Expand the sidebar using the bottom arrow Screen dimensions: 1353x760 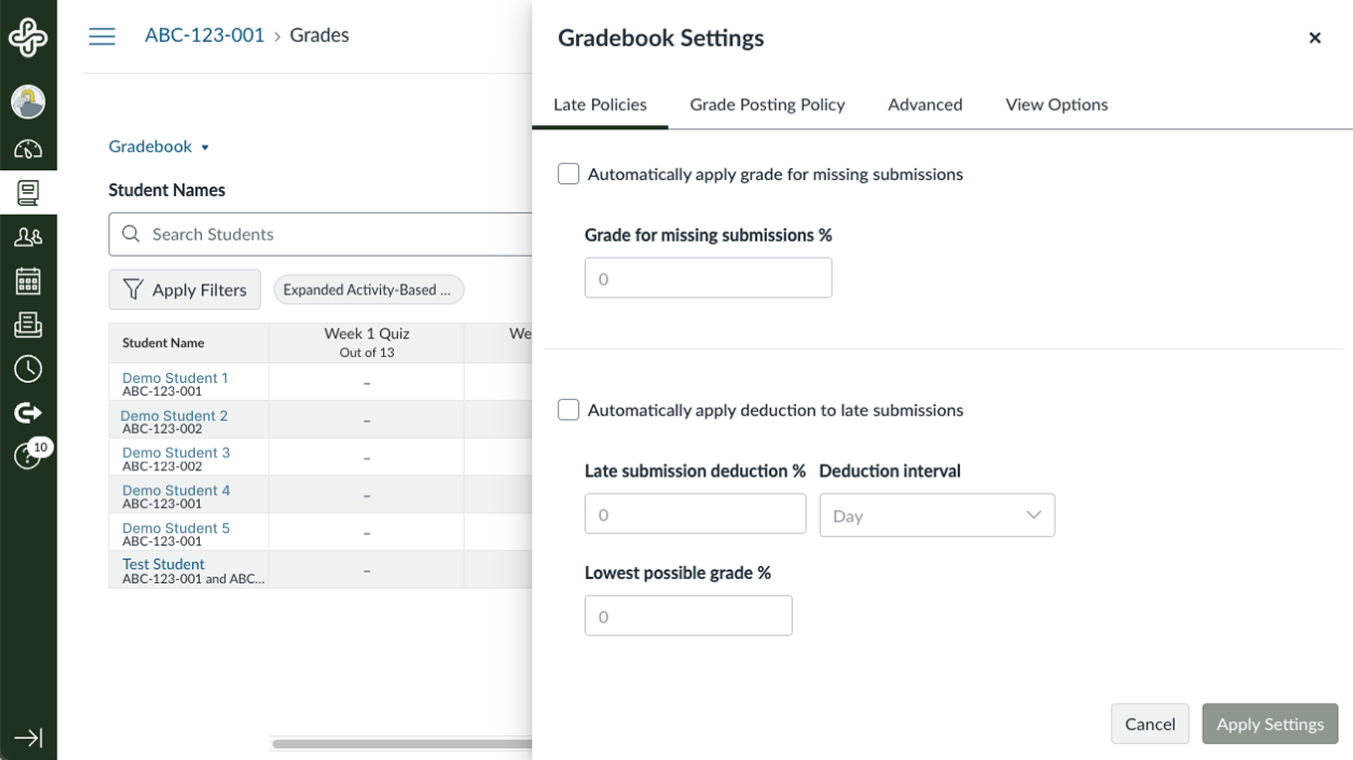tap(29, 737)
